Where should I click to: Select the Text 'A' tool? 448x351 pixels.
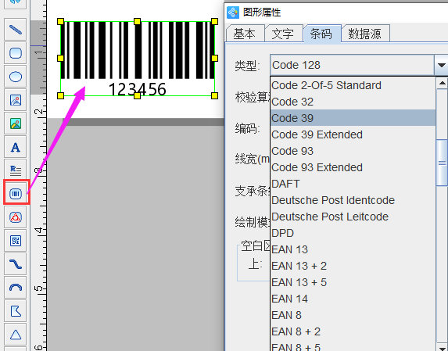click(x=16, y=148)
